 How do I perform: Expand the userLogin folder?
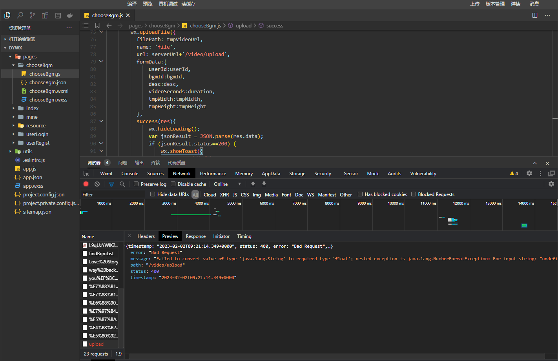[37, 134]
